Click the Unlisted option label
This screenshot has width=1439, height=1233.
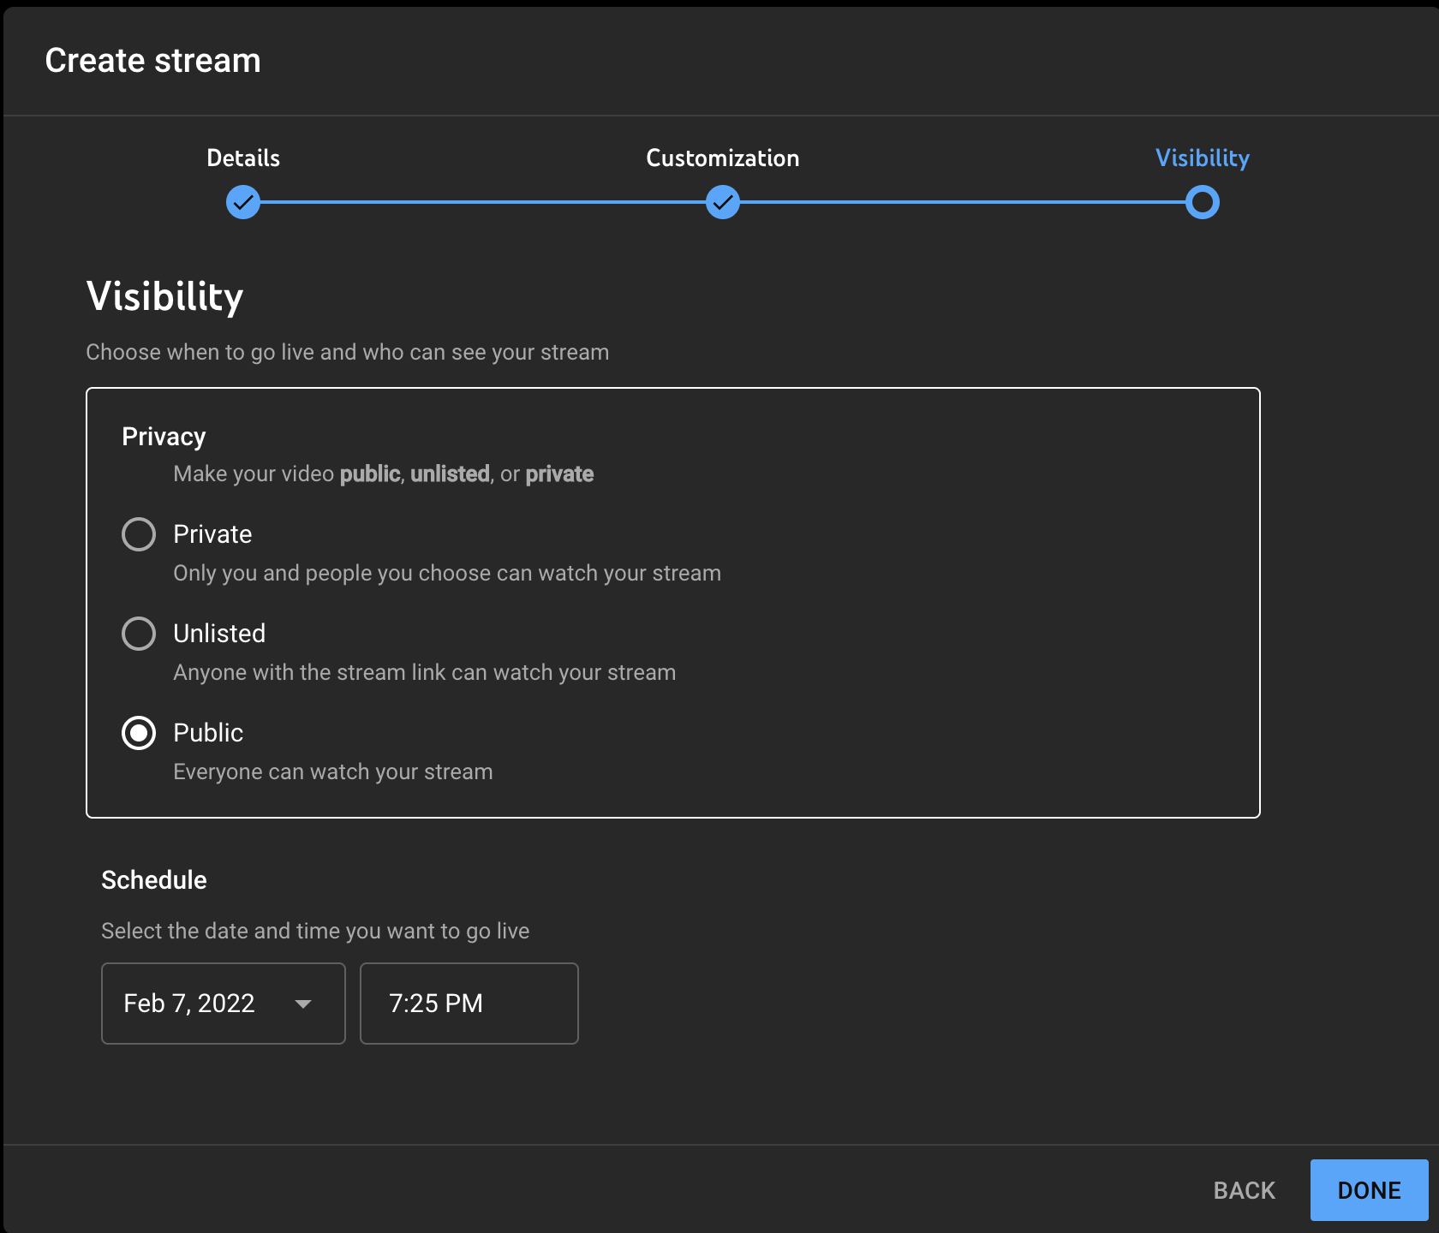point(219,634)
